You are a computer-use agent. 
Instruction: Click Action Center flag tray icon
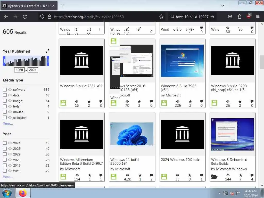[x=238, y=193]
